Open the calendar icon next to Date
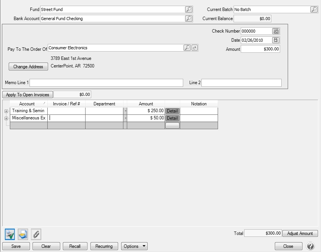This screenshot has width=321, height=252. (x=276, y=40)
